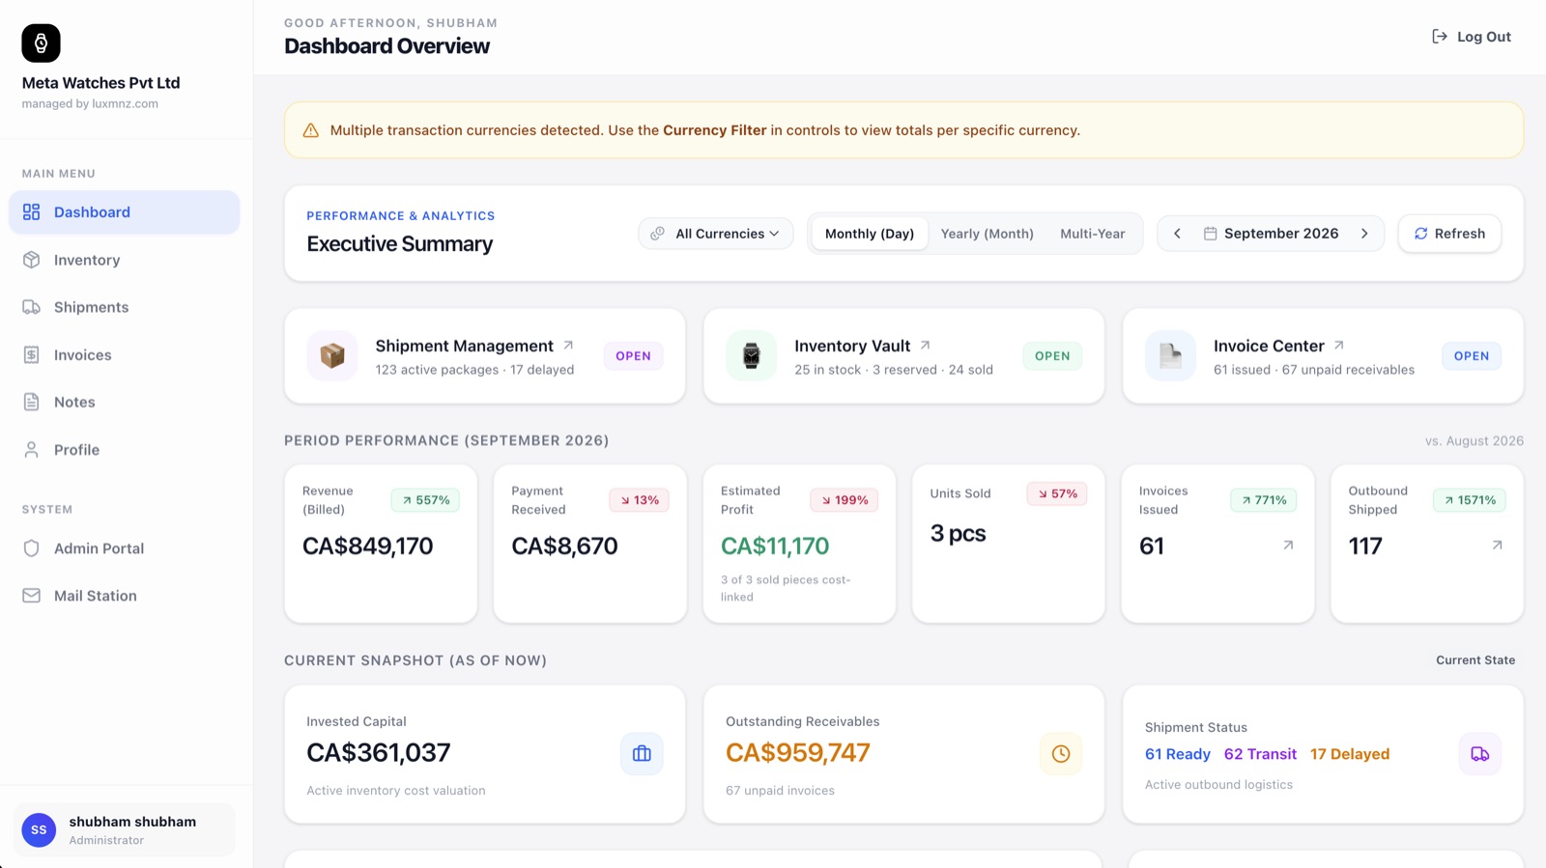Go to the previous month

click(1177, 234)
